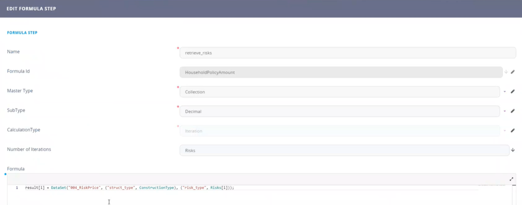Click the SubType edit pencil icon
The width and height of the screenshot is (522, 205).
coord(513,111)
